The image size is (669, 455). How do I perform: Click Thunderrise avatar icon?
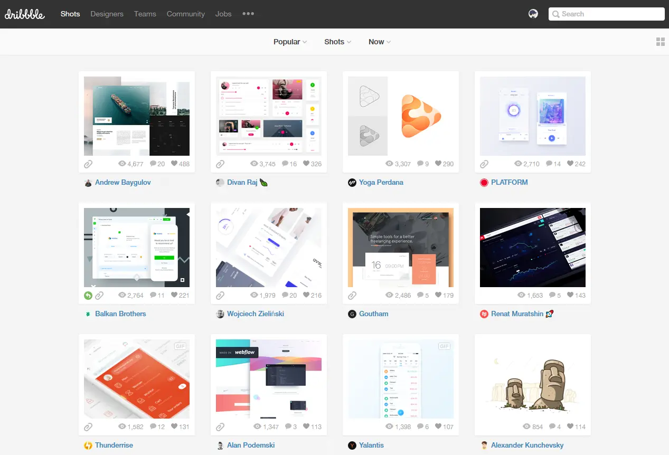point(88,445)
